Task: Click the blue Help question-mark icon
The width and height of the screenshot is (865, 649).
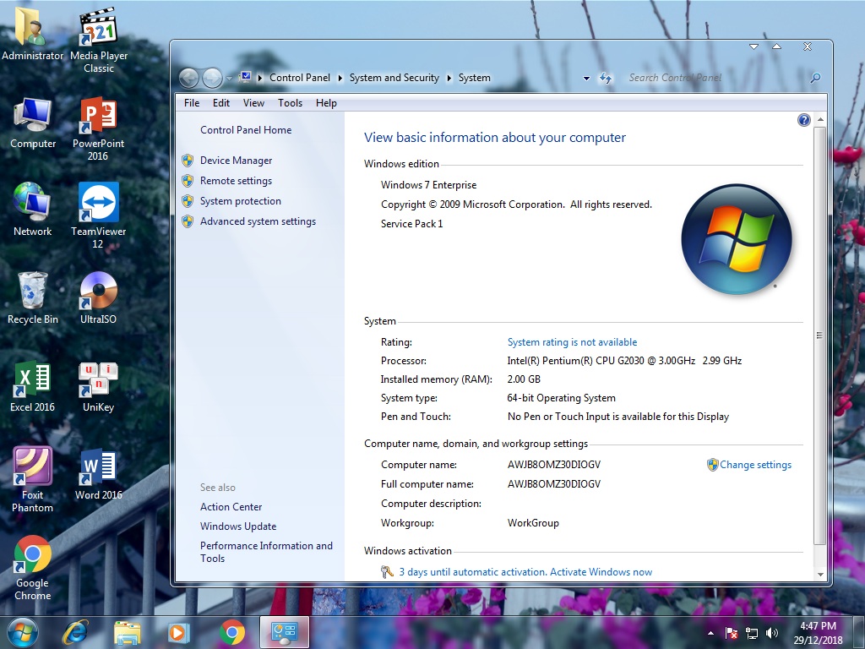Action: click(x=804, y=120)
